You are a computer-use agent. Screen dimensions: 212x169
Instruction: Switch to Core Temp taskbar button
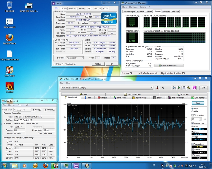coord(55,166)
